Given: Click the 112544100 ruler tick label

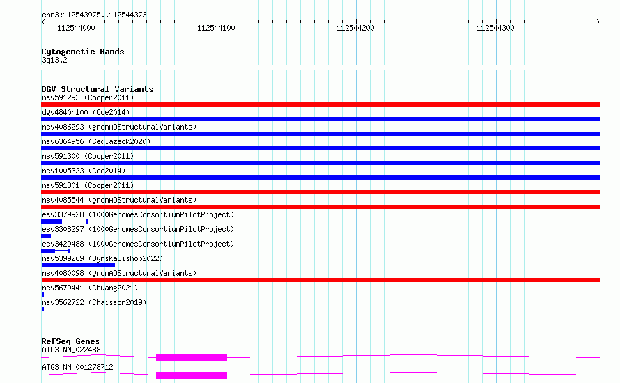Looking at the screenshot, I should (216, 28).
